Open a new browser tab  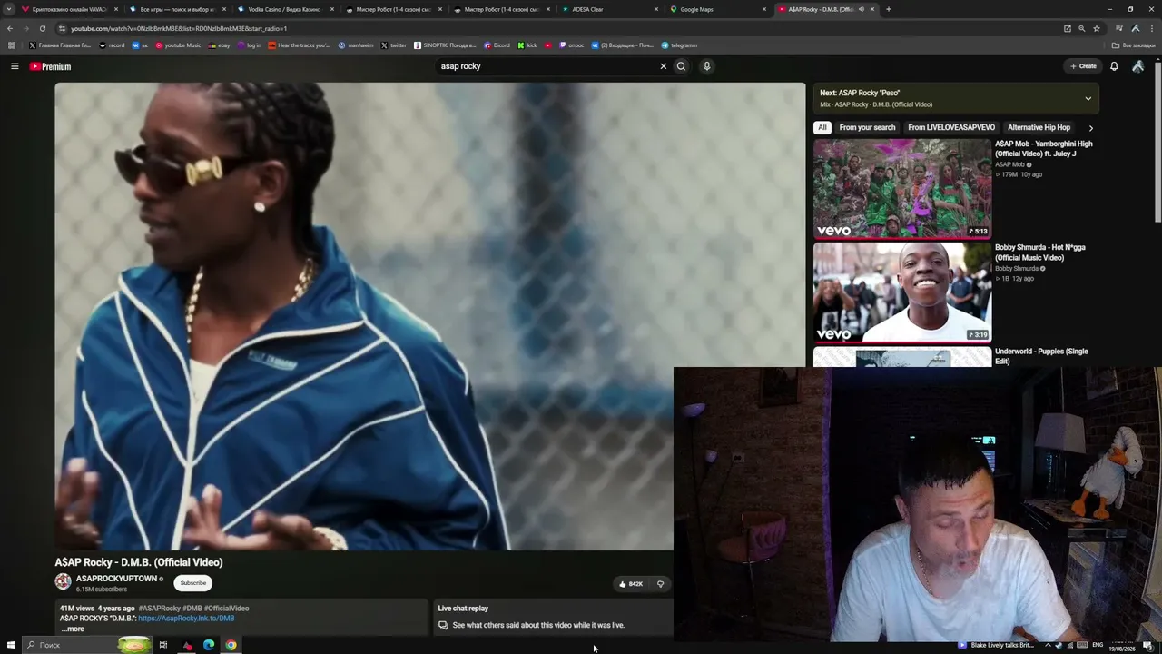click(888, 9)
